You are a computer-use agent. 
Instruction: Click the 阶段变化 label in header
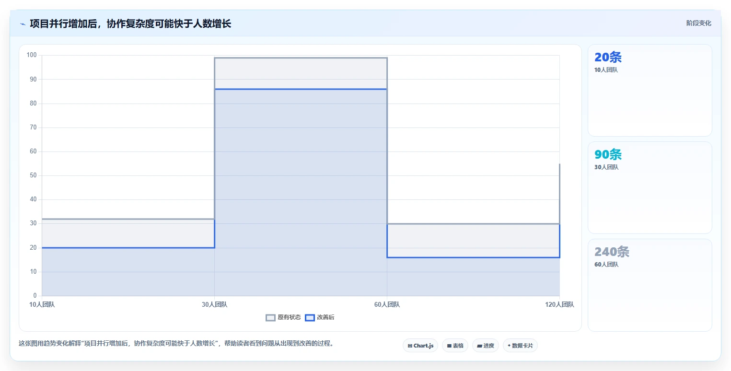[x=698, y=23]
